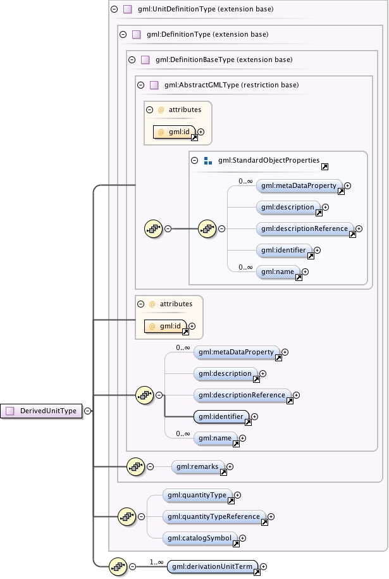Click the gml:UnitDefinitionType type icon
Viewport: 389px width, 579px height.
click(x=127, y=9)
